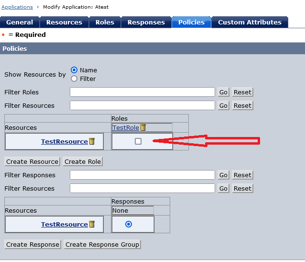This screenshot has width=305, height=262.
Task: Open the Roles tab
Action: [105, 22]
